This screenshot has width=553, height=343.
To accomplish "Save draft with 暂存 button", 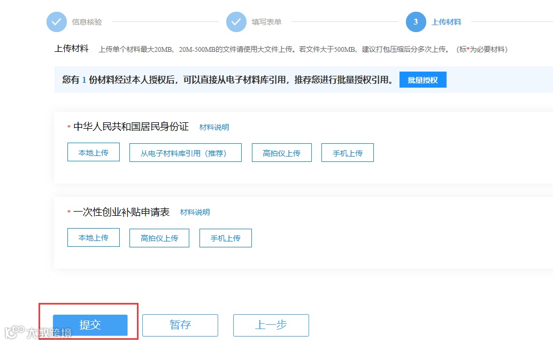I will tap(180, 325).
